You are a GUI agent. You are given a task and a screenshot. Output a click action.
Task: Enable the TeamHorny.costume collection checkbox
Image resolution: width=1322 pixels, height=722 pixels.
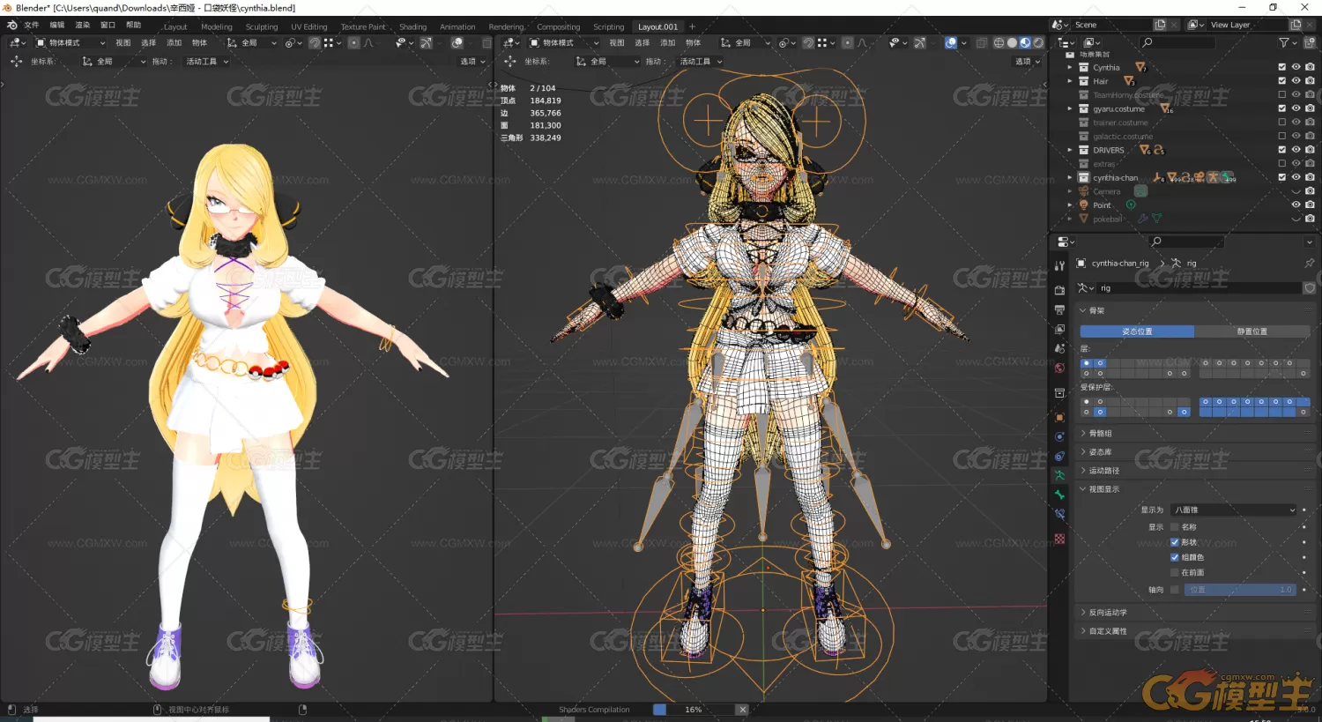click(x=1281, y=94)
